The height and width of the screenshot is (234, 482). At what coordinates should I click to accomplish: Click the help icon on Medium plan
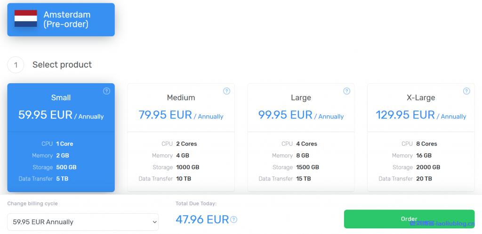(x=226, y=91)
